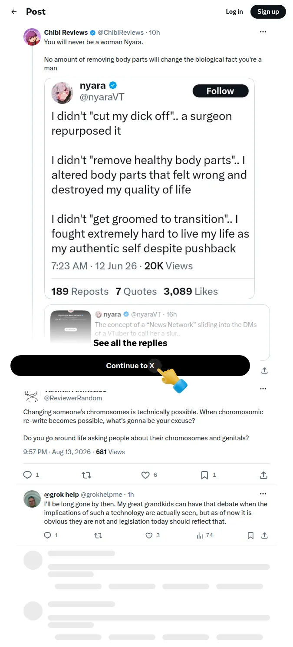293x647 pixels.
Task: Repost the ReviewerRandom post
Action: point(86,475)
